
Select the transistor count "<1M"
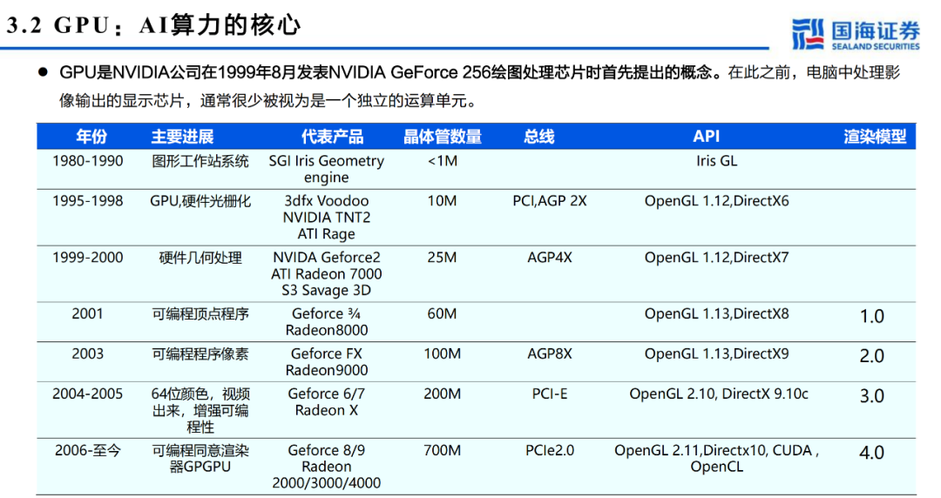tap(443, 161)
